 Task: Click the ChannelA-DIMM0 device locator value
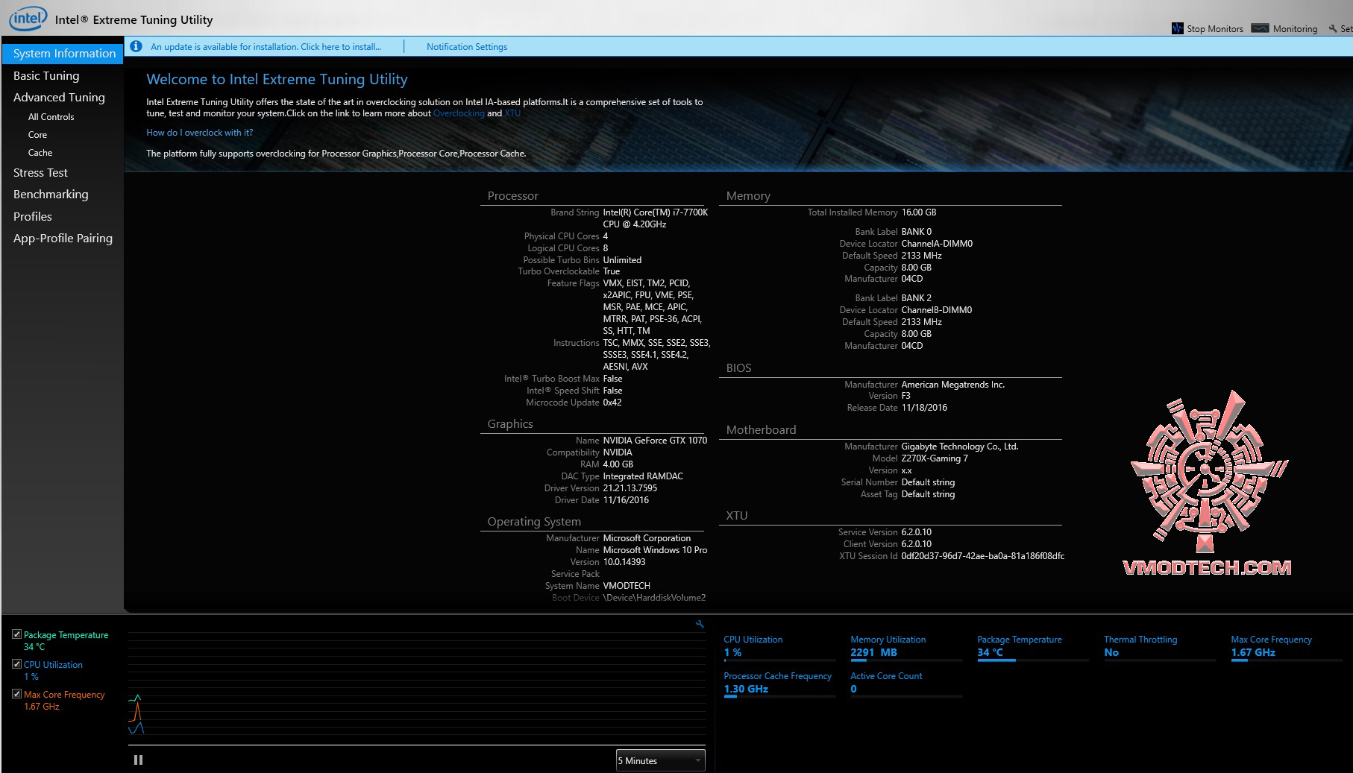click(937, 244)
